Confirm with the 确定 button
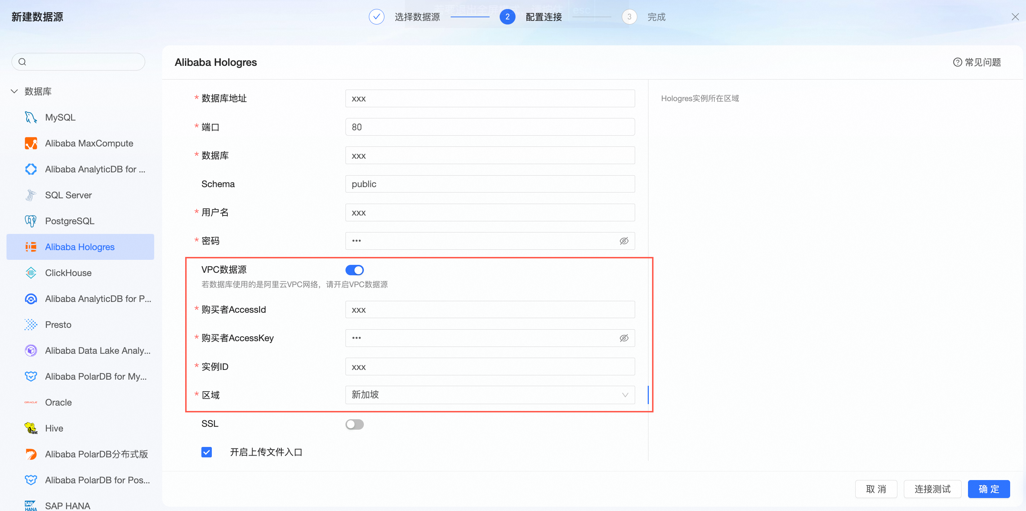 [989, 489]
